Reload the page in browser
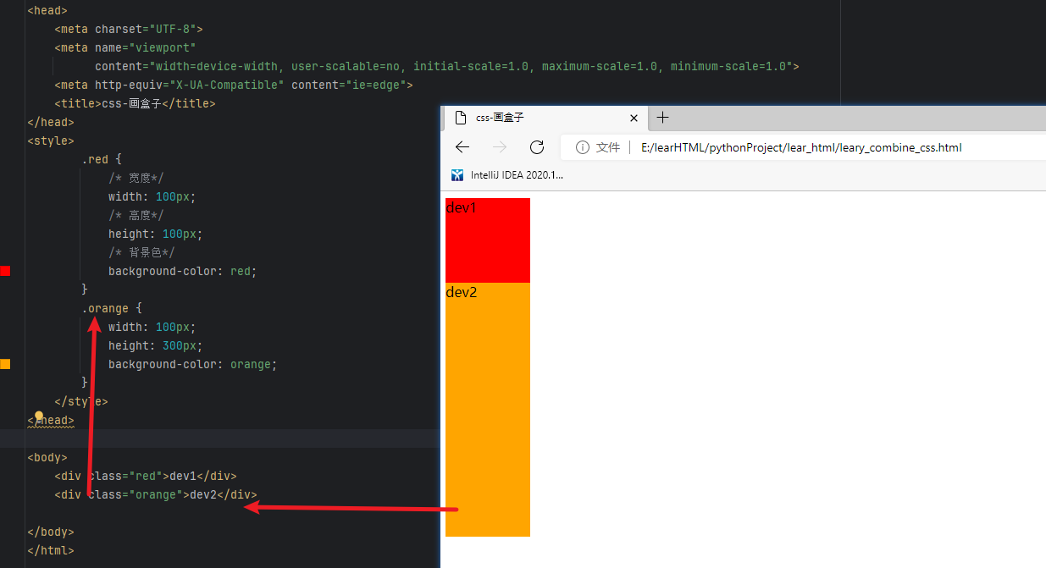1046x568 pixels. (x=537, y=147)
